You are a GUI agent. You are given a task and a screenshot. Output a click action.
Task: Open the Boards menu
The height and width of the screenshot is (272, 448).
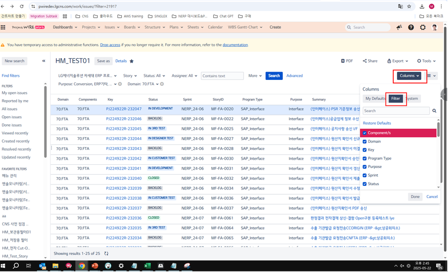132,27
